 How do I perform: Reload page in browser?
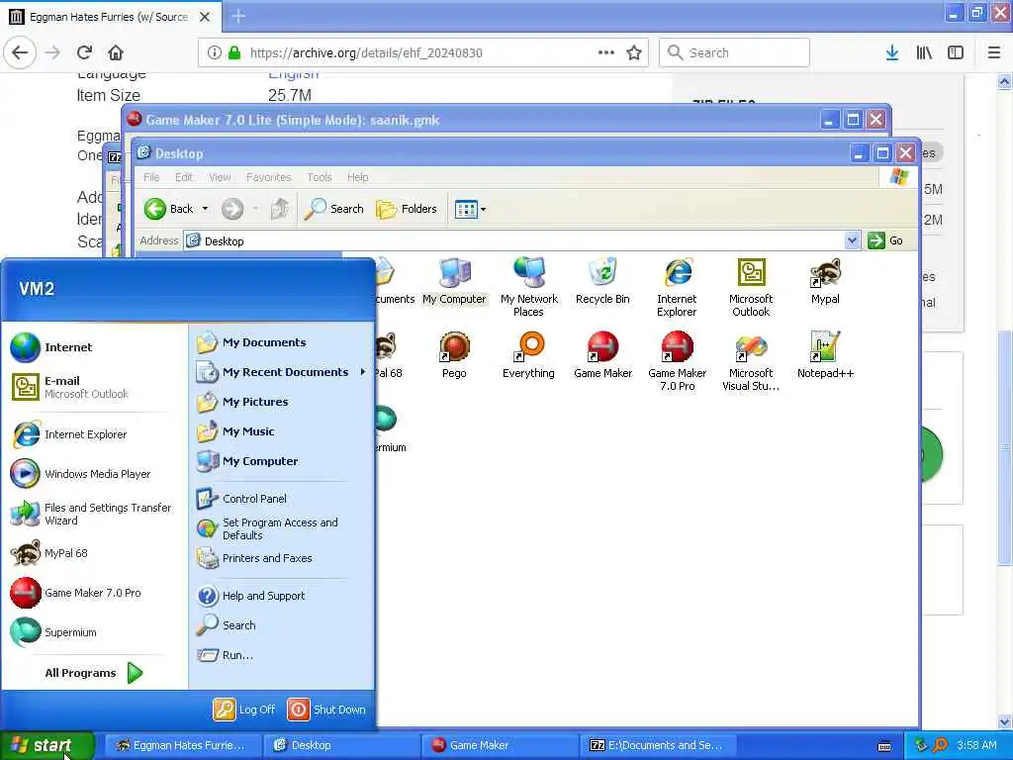pyautogui.click(x=84, y=52)
